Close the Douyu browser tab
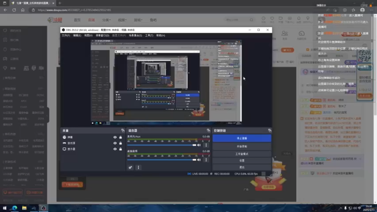This screenshot has height=212, width=377. 53,3
